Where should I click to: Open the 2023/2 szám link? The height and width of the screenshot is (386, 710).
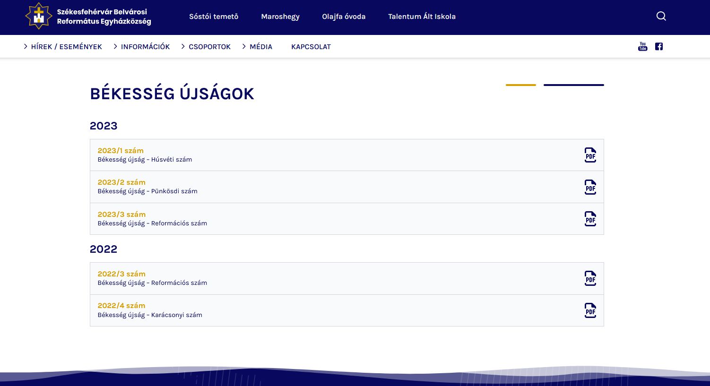coord(121,182)
